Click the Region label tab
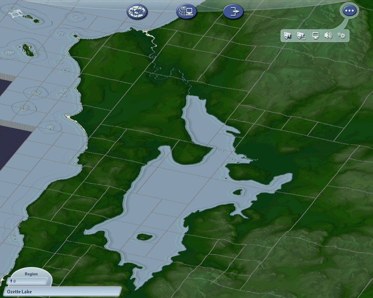 point(31,274)
